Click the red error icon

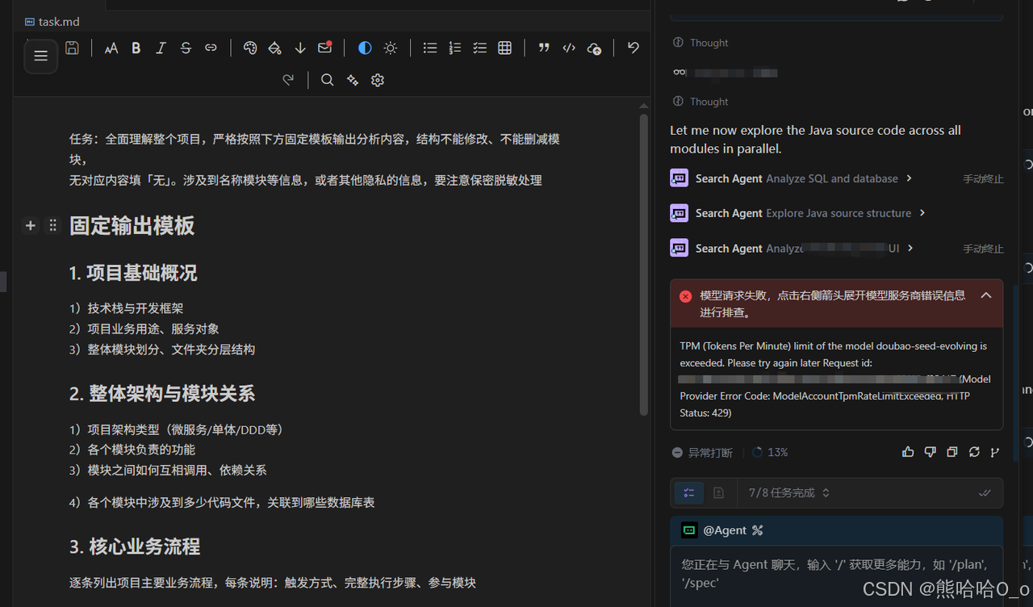pyautogui.click(x=685, y=296)
